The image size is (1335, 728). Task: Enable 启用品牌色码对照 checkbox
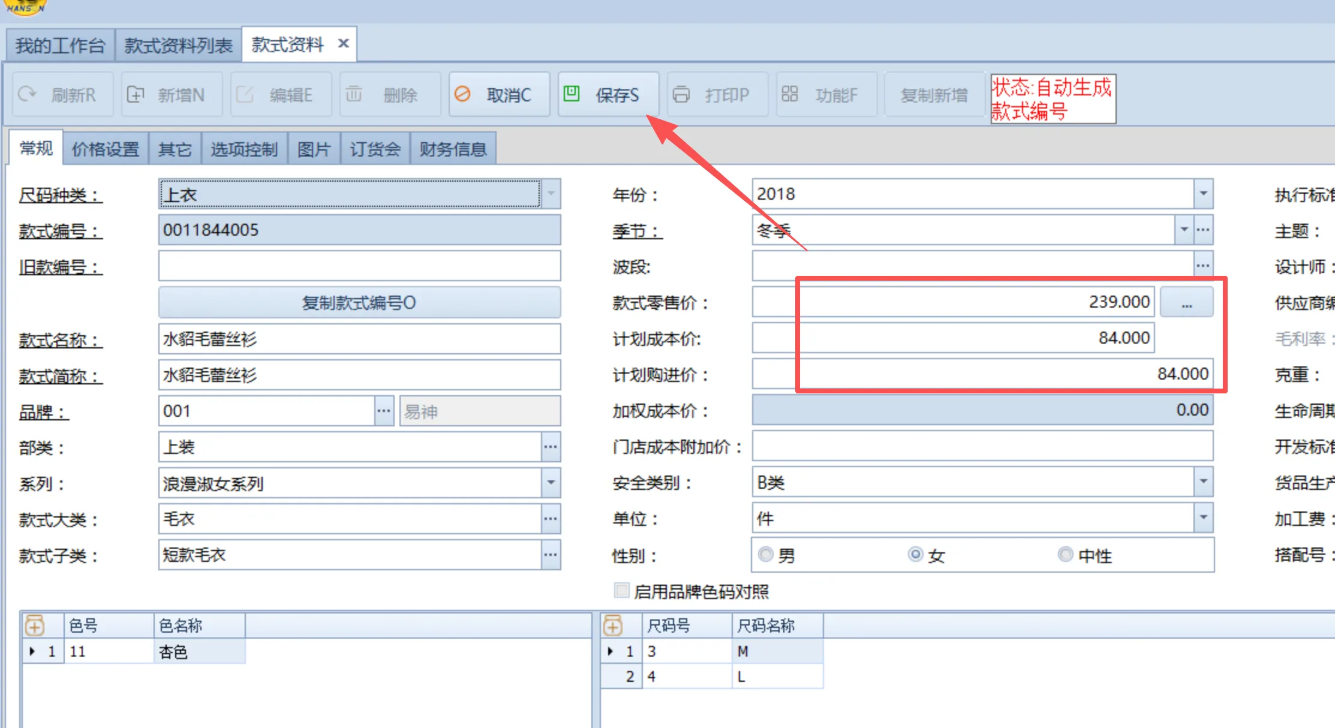(622, 591)
